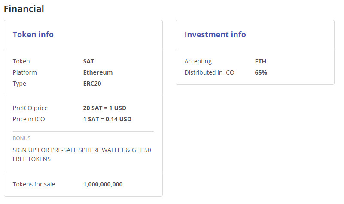Image resolution: width=344 pixels, height=204 pixels.
Task: Click the Tokens for sale label
Action: click(x=34, y=184)
